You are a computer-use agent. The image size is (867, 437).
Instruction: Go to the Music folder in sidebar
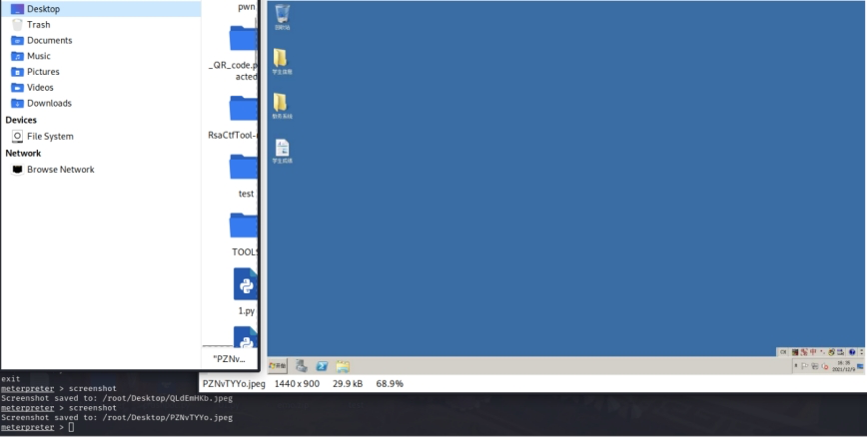point(101,56)
